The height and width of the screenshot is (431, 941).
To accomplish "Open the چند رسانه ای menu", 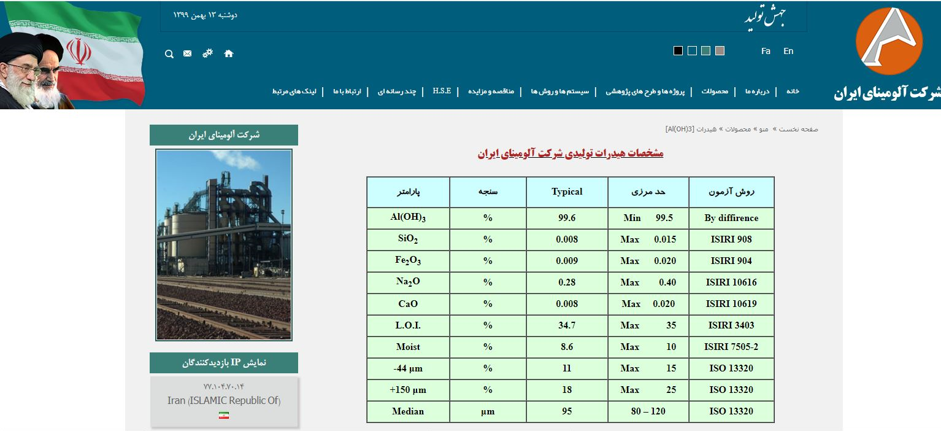I will (397, 91).
